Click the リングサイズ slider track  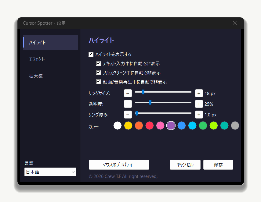point(163,92)
